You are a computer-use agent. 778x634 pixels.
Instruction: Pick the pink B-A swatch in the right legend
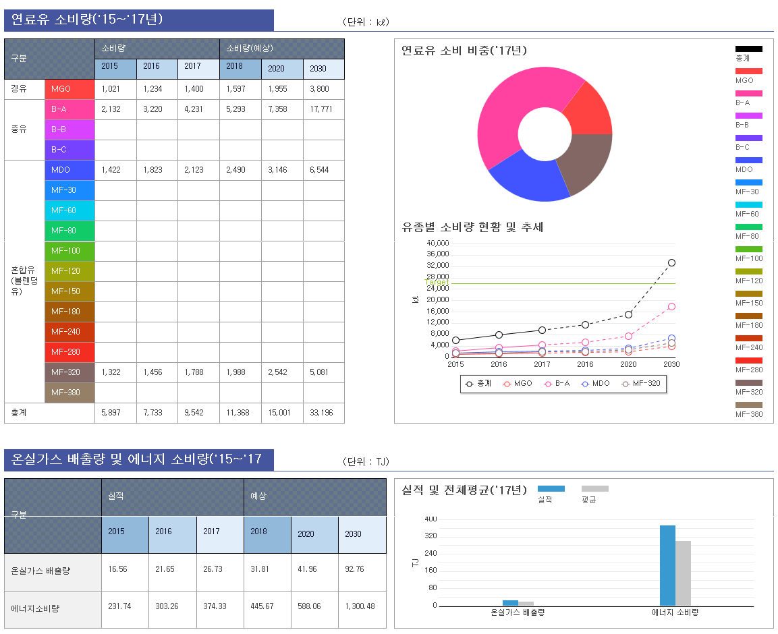[x=749, y=93]
